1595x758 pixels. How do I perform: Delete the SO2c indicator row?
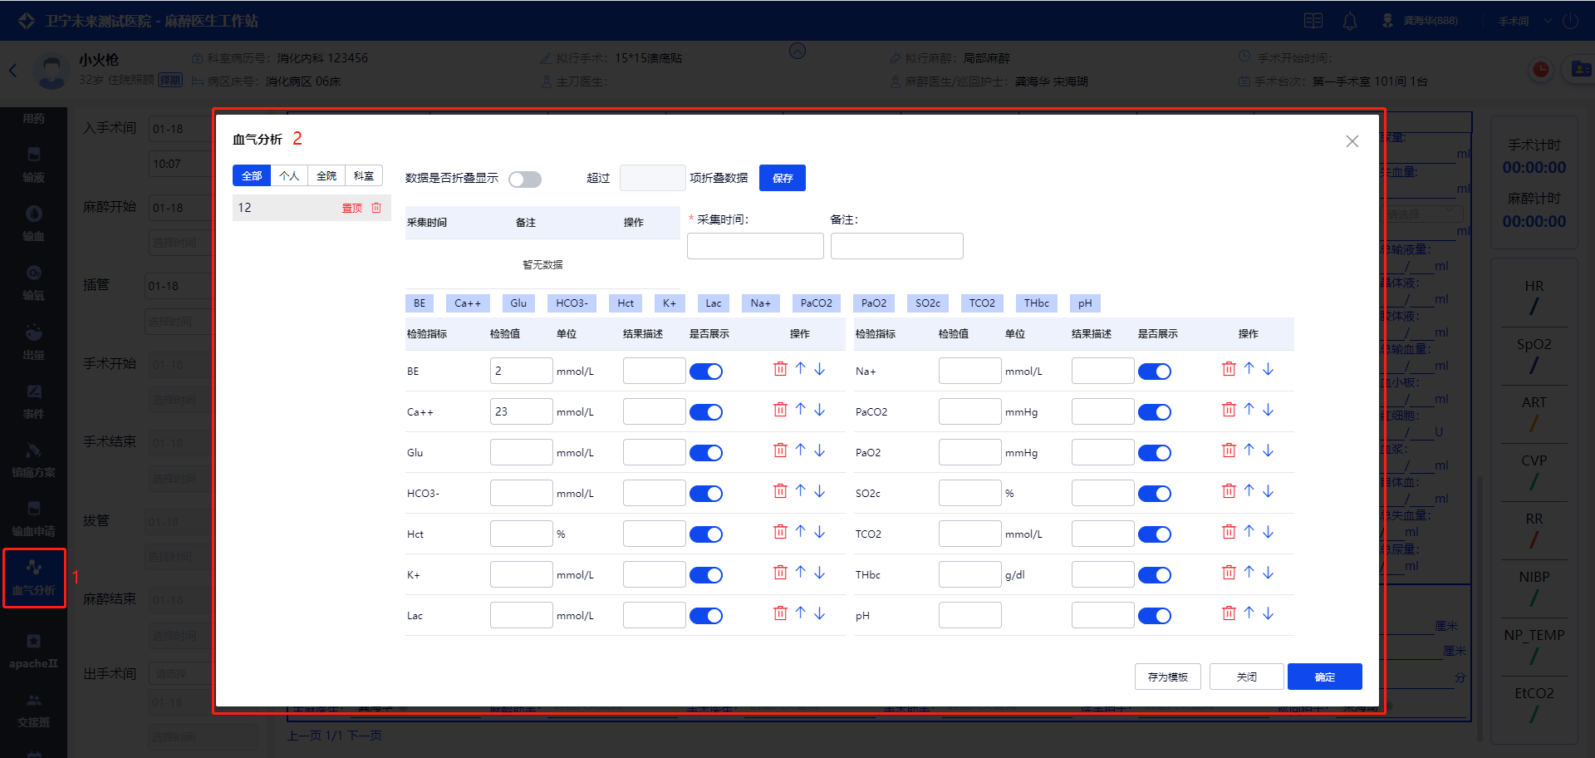point(1229,491)
